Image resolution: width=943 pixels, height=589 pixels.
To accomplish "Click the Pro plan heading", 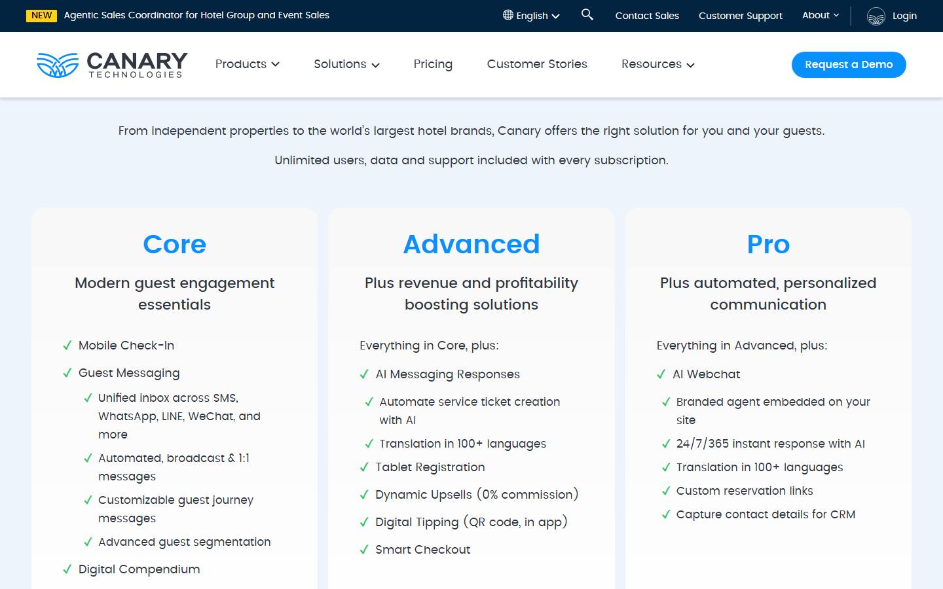I will coord(768,244).
